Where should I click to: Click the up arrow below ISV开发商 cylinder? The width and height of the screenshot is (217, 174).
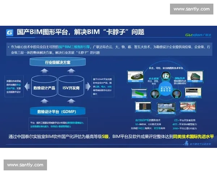click(x=71, y=101)
